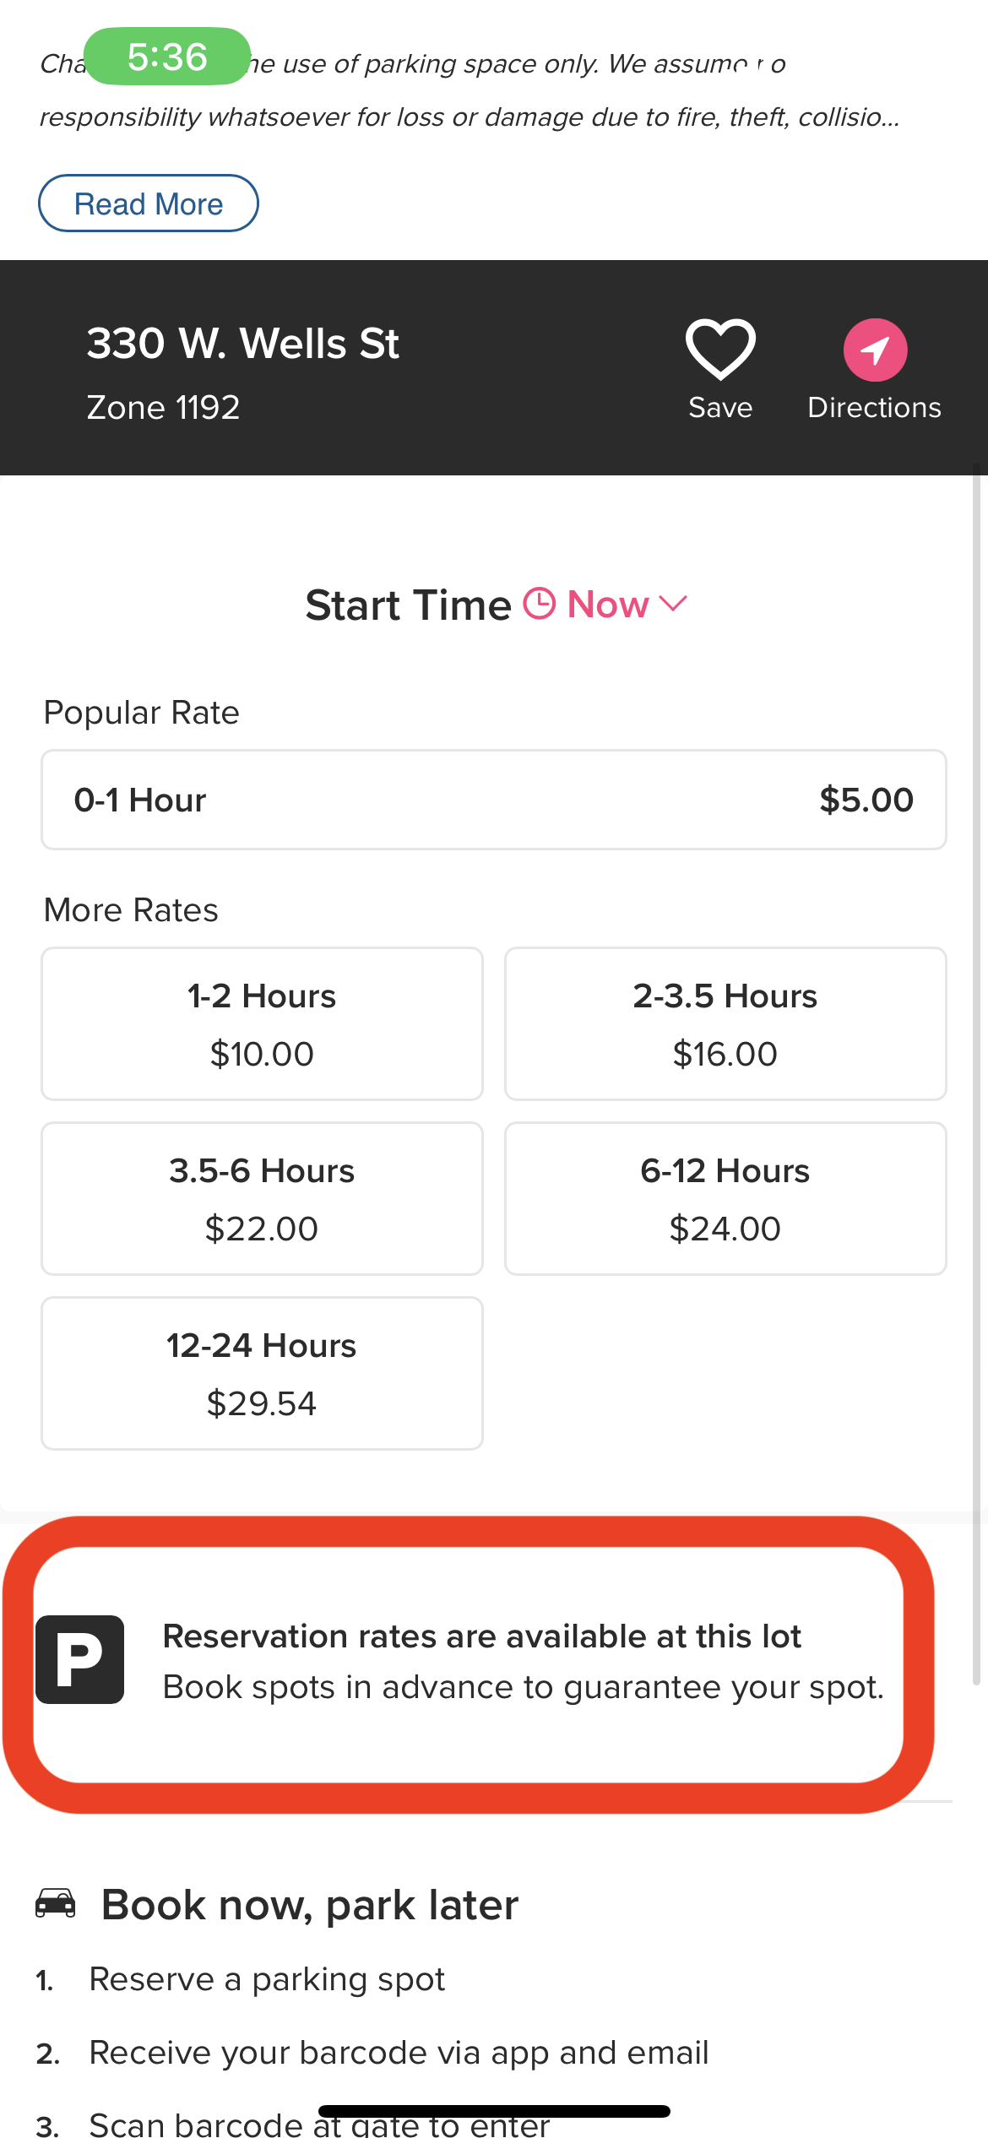Tap the clock icon beside Start Time
The height and width of the screenshot is (2138, 988).
click(x=540, y=604)
